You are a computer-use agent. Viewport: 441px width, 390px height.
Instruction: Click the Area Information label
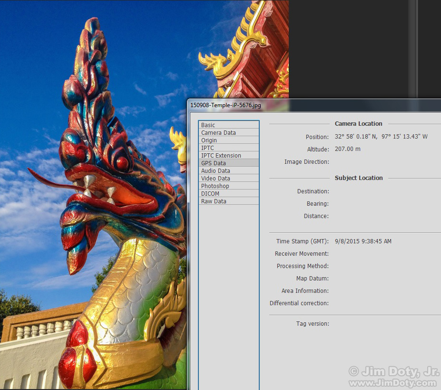pyautogui.click(x=305, y=290)
